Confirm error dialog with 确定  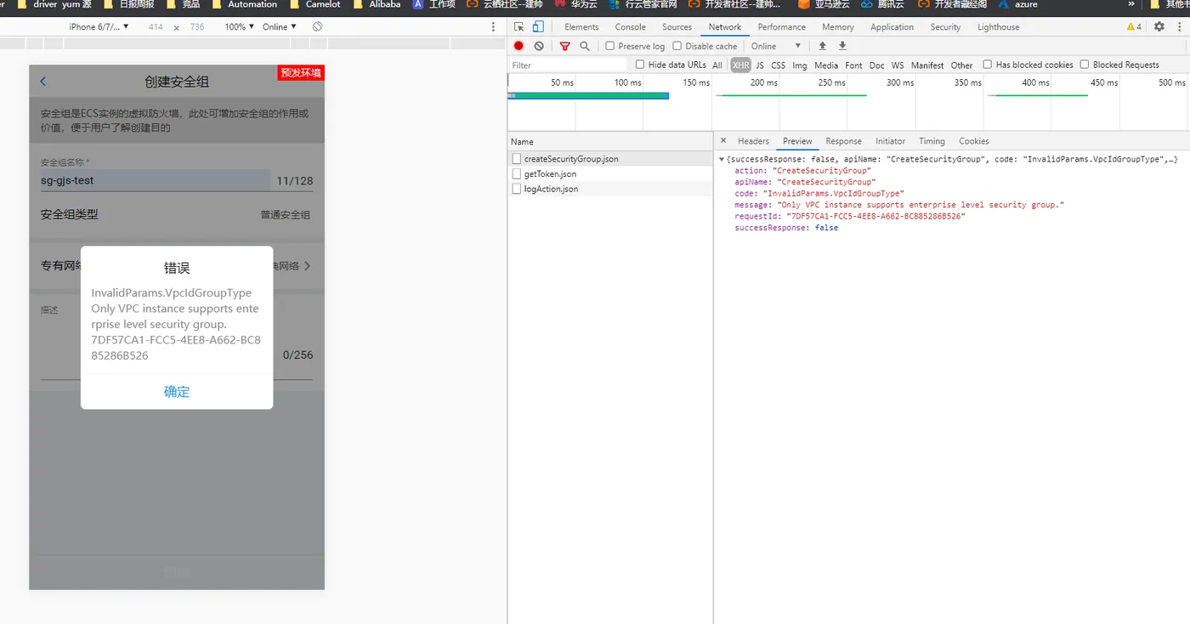click(177, 392)
